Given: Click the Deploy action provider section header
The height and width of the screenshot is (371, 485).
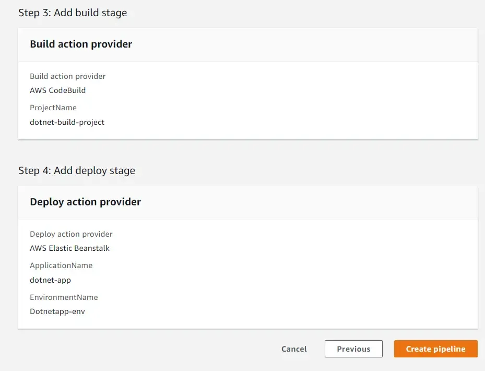Looking at the screenshot, I should point(85,202).
